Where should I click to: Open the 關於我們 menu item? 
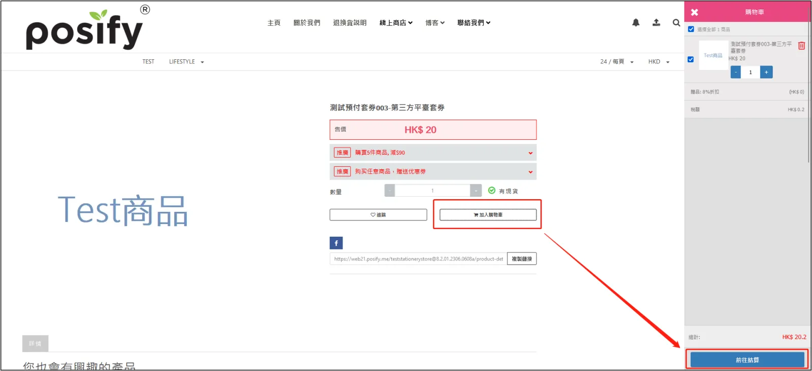307,23
